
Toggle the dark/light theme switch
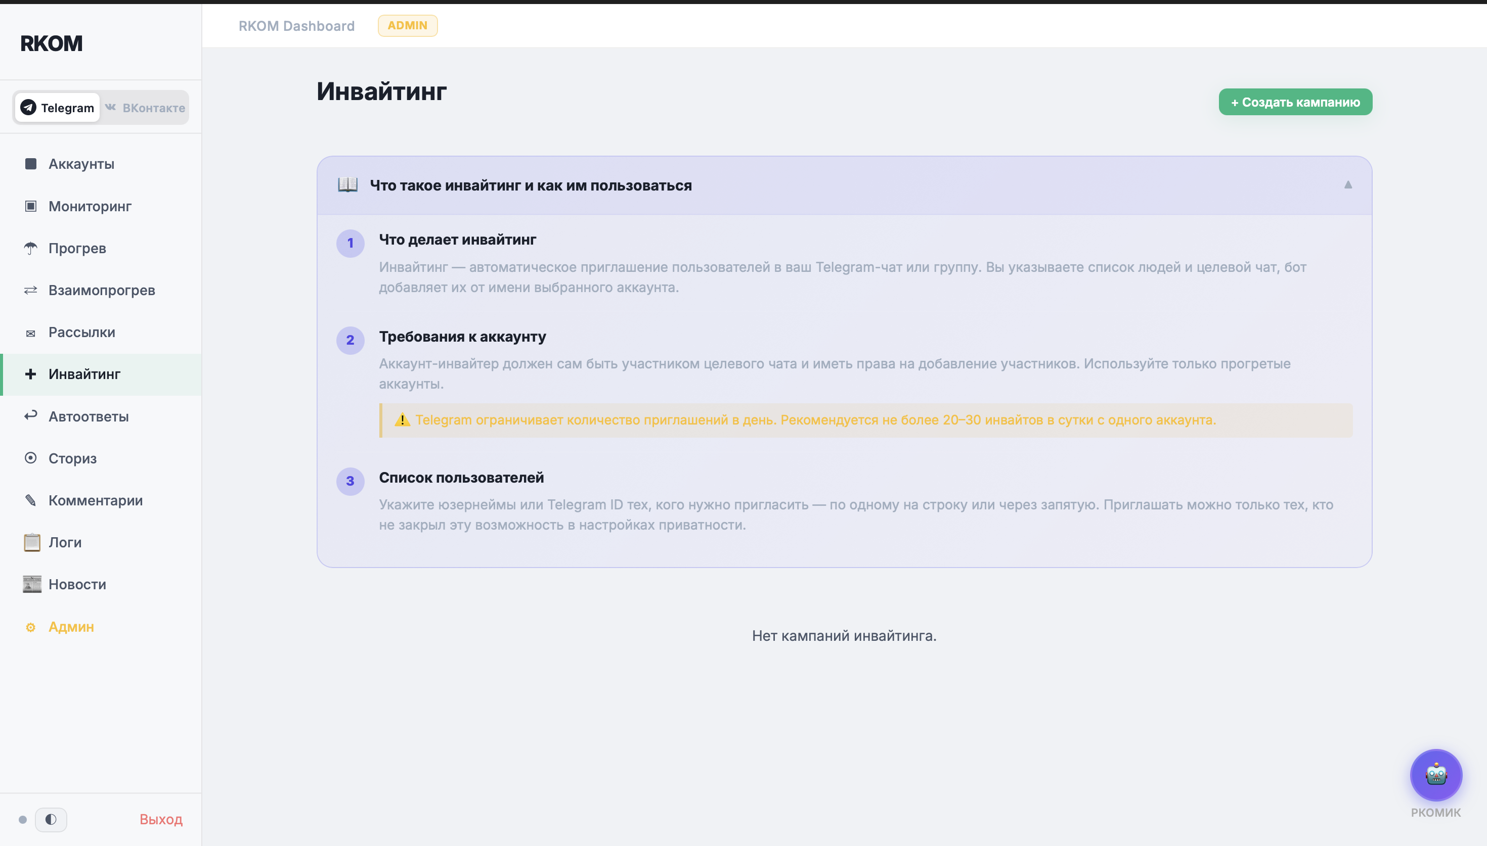51,819
